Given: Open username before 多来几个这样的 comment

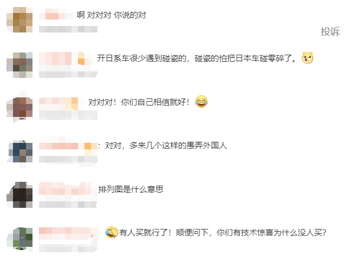Looking at the screenshot, I should coord(68,146).
